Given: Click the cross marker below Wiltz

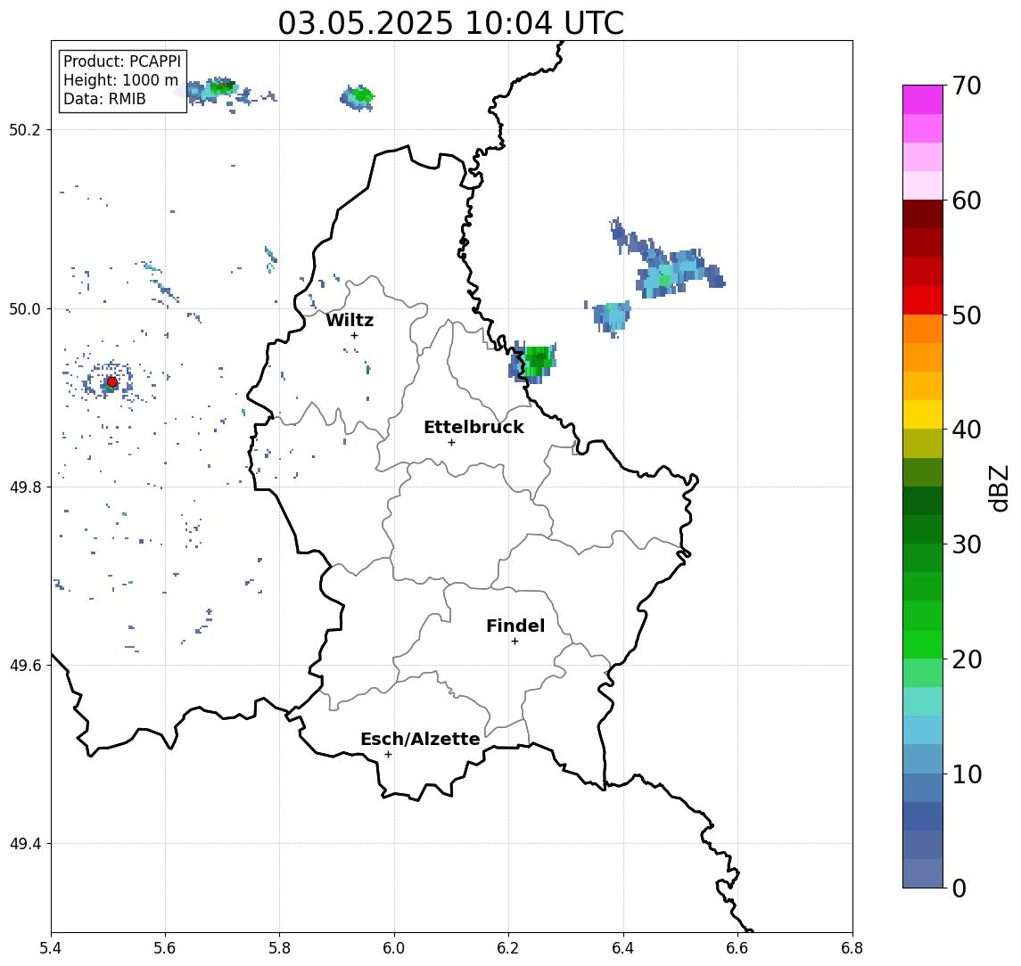Looking at the screenshot, I should pyautogui.click(x=354, y=335).
